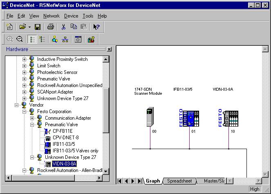Select CPV-DNET-8 device entry

pyautogui.click(x=66, y=138)
